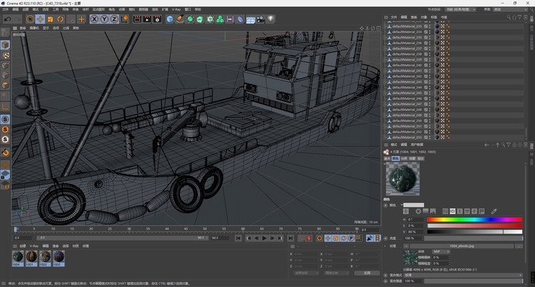This screenshot has height=287, width=535.
Task: Click the 应用 apply button
Action: [367, 272]
